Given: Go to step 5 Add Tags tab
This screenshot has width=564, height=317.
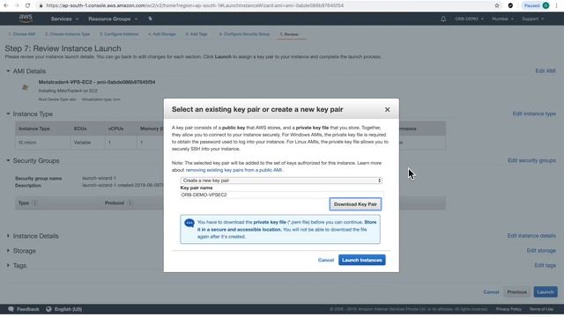Looking at the screenshot, I should 197,34.
